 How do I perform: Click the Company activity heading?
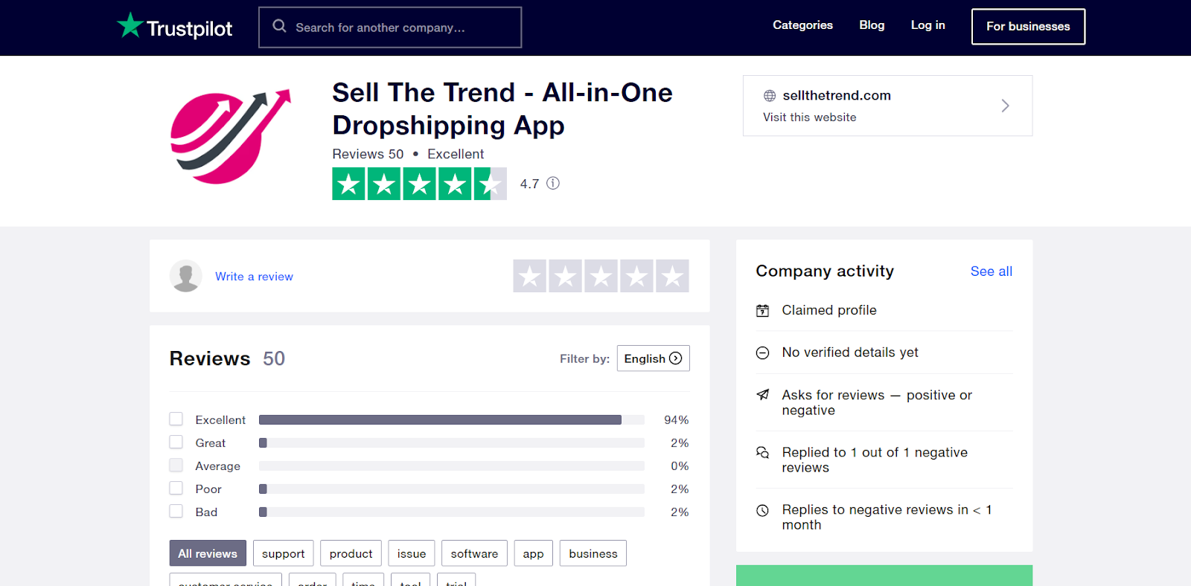[x=825, y=271]
